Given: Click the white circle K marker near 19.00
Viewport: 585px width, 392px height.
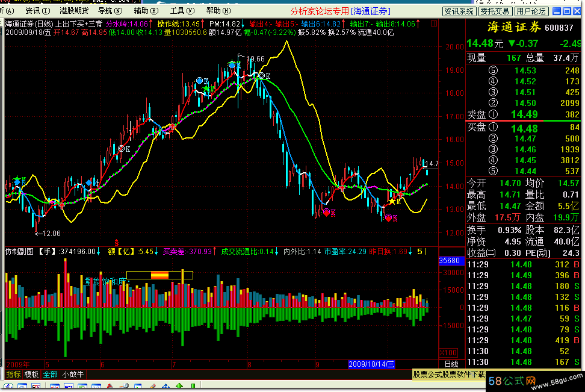Looking at the screenshot, I should 262,76.
